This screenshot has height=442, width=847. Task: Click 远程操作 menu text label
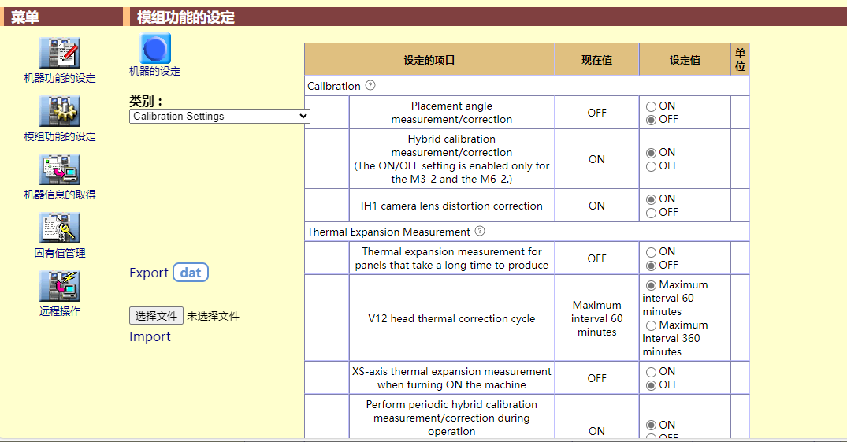[x=60, y=311]
